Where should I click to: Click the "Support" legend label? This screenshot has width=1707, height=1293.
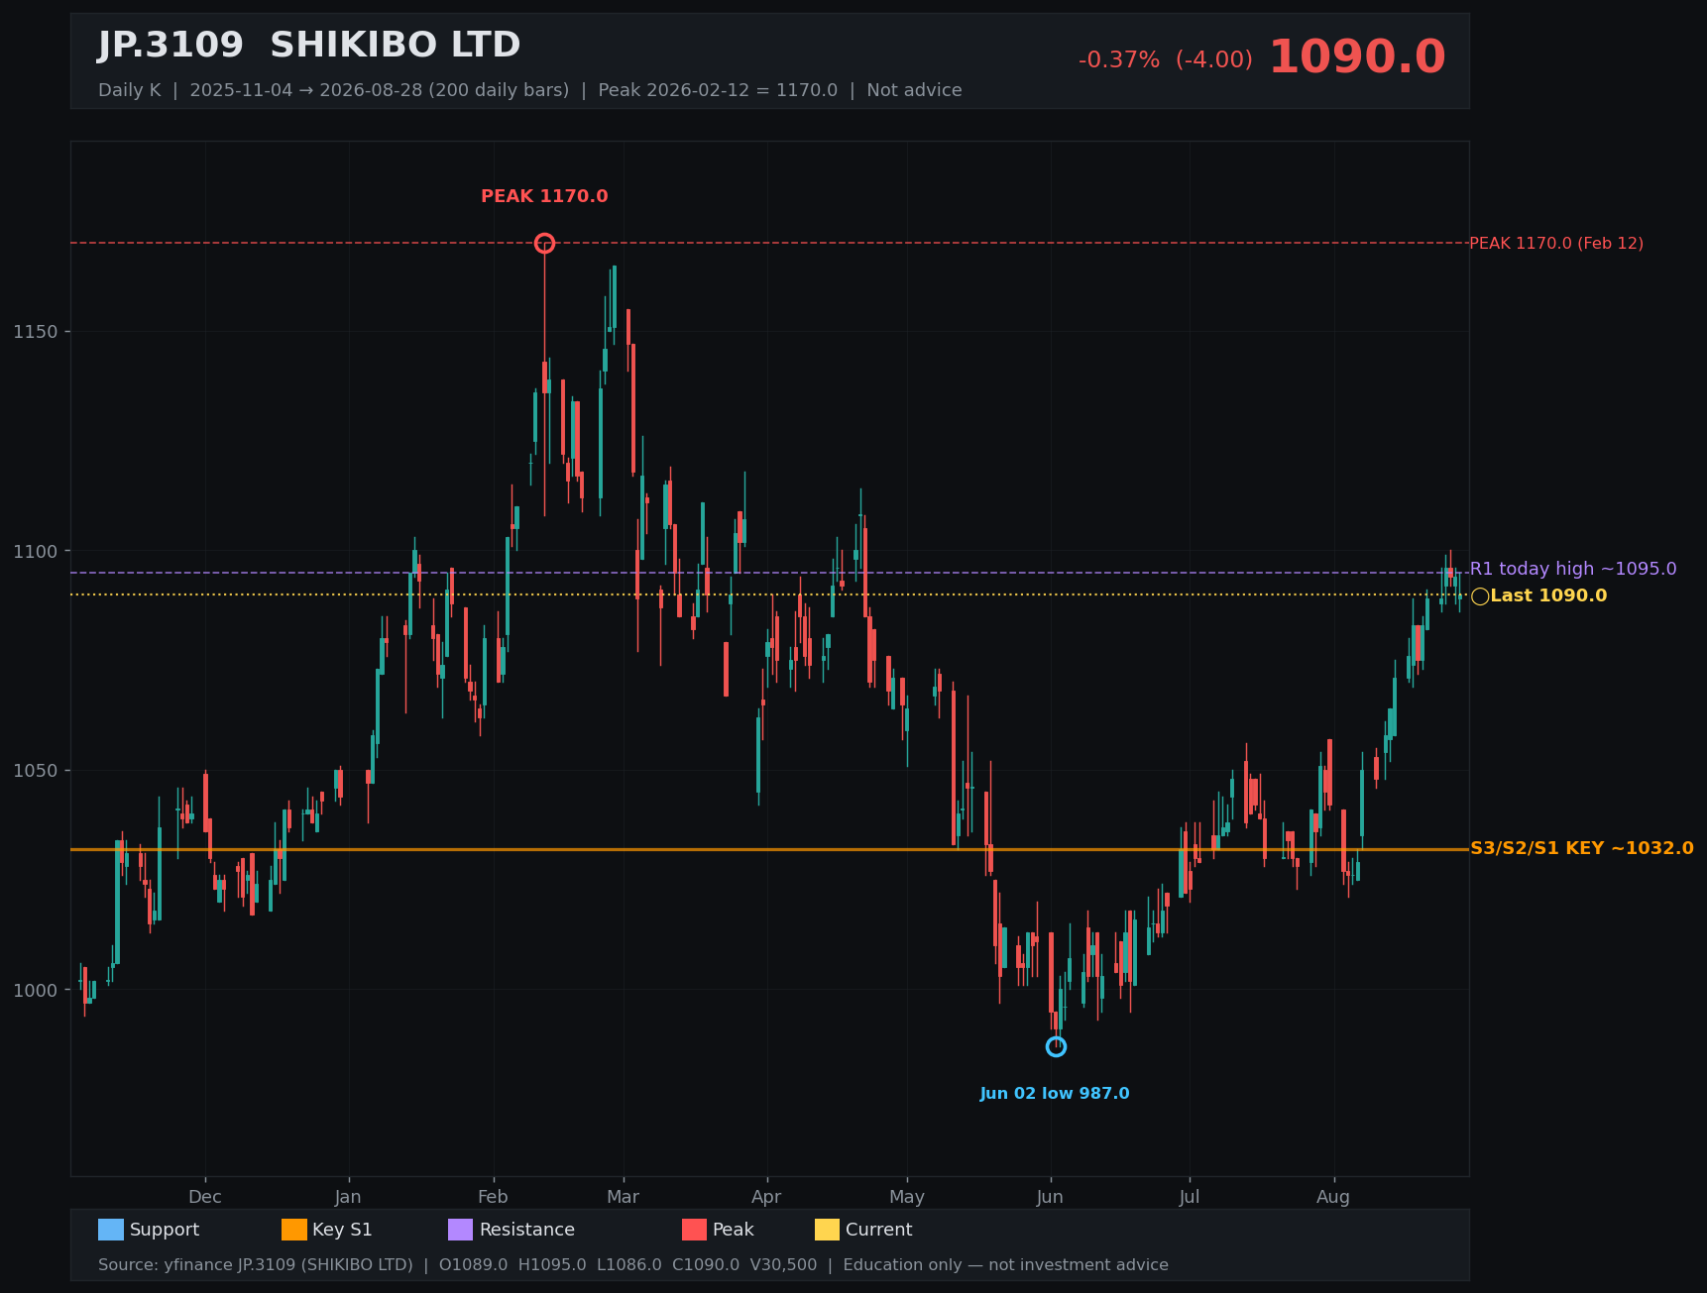click(x=165, y=1230)
